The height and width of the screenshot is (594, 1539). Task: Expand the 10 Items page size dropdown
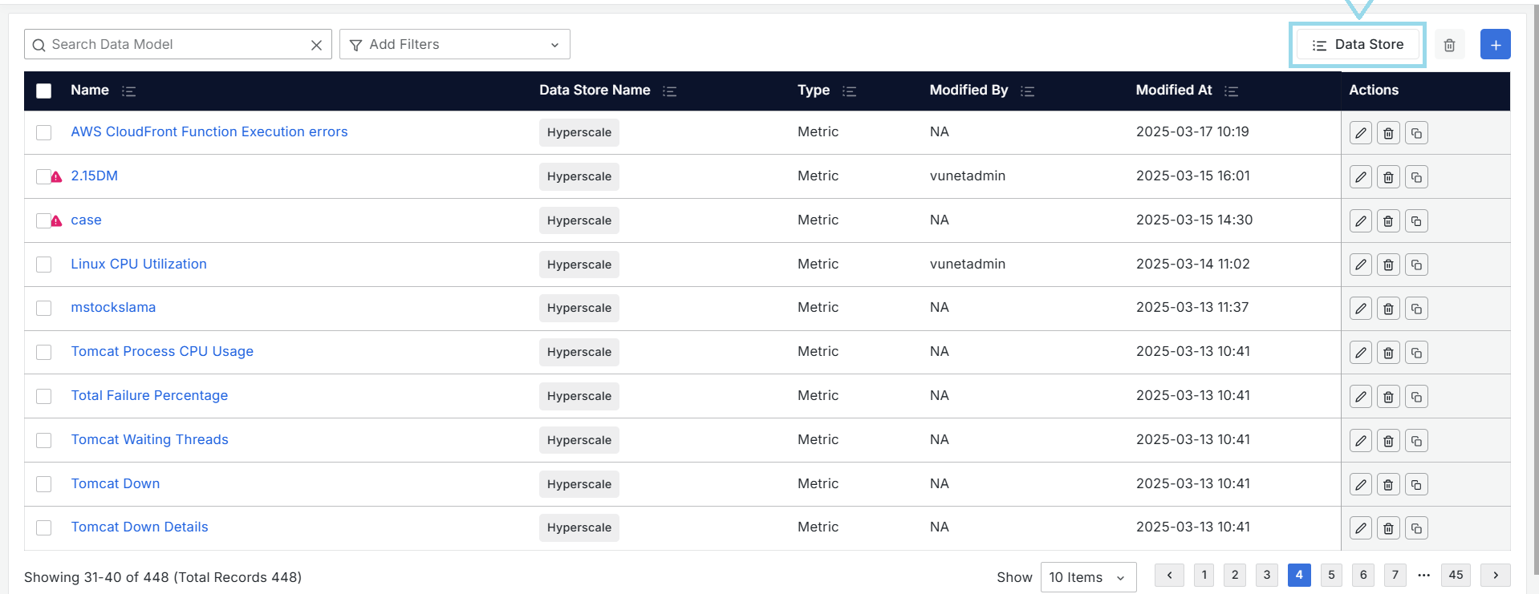coord(1087,577)
